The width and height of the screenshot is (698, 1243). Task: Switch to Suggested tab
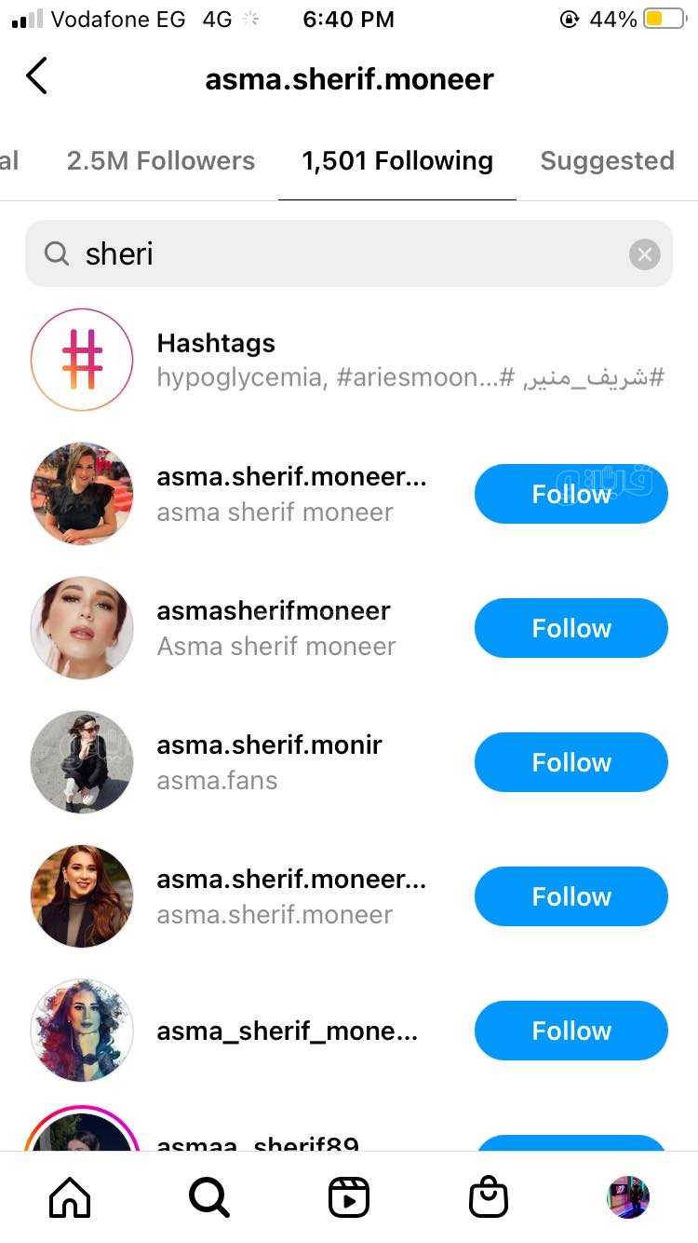click(x=607, y=161)
